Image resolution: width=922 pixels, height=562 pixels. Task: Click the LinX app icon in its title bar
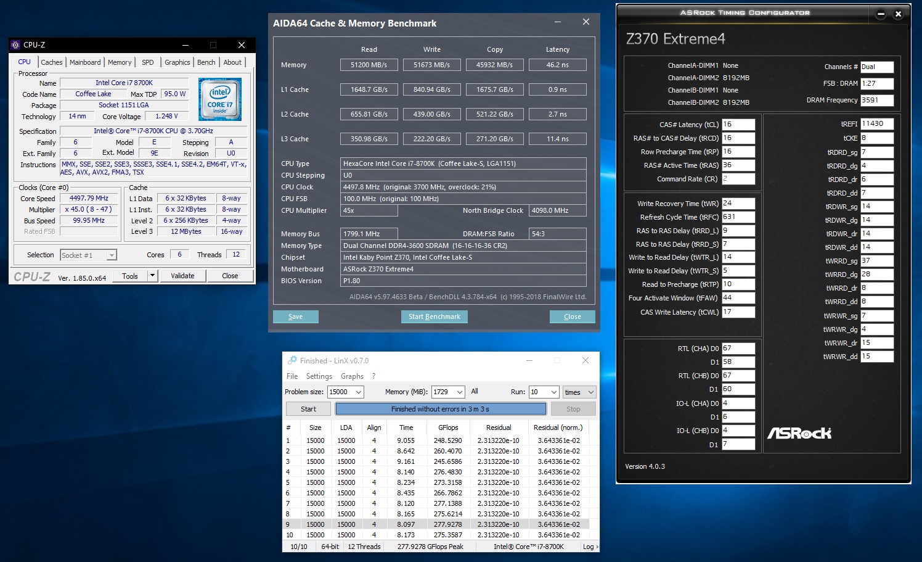click(x=292, y=361)
